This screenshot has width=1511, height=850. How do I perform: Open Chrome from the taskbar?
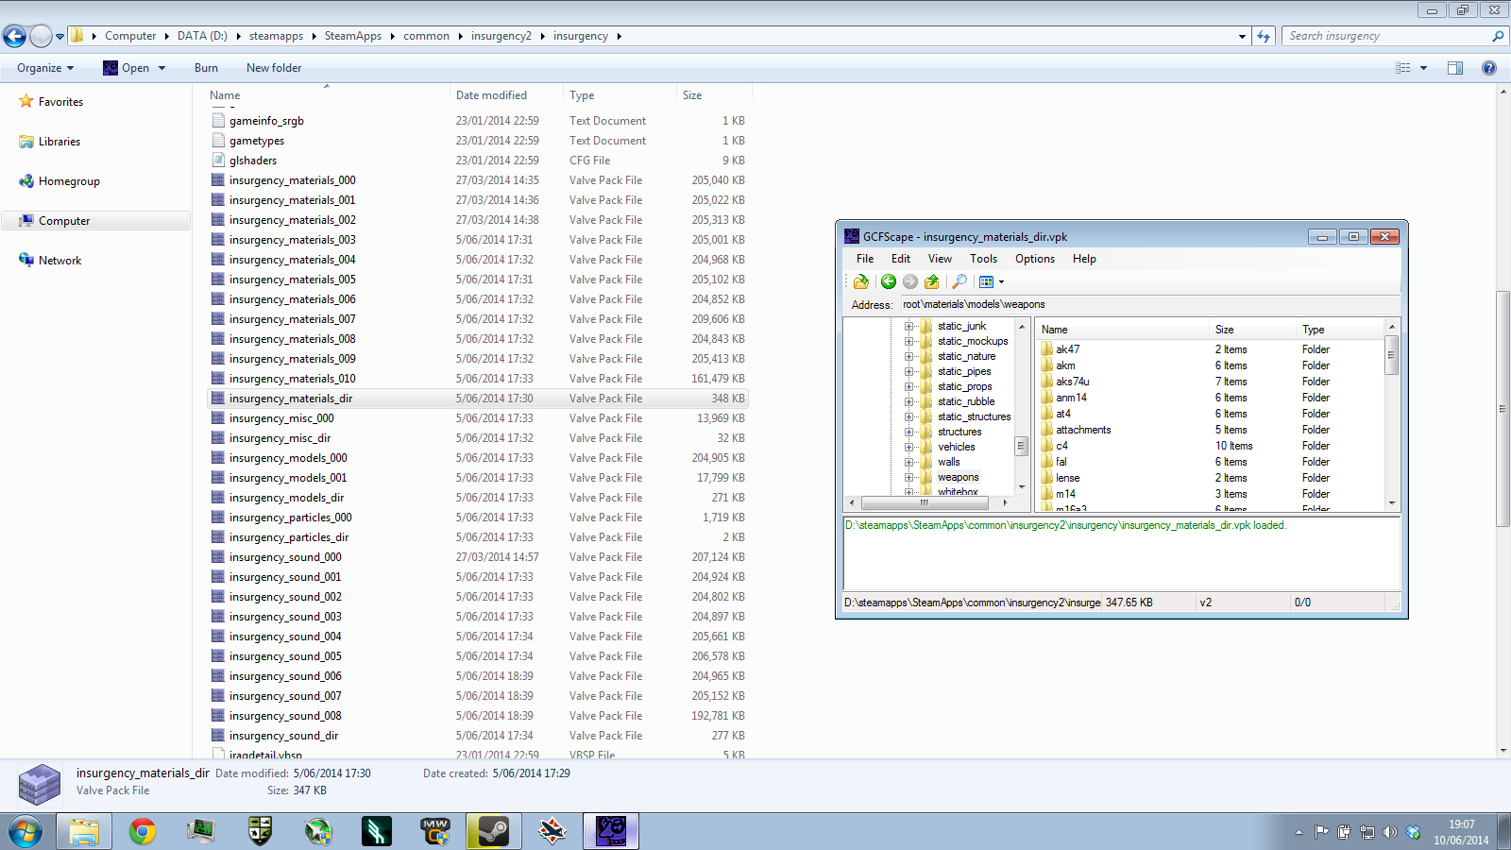click(143, 831)
